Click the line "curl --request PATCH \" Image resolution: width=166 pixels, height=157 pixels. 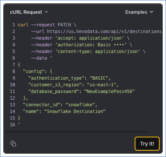click(47, 25)
